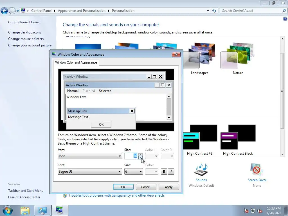Click the Window Color and Appearance tab

pos(76,62)
